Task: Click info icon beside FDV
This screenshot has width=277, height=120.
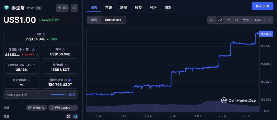Action: [63, 50]
